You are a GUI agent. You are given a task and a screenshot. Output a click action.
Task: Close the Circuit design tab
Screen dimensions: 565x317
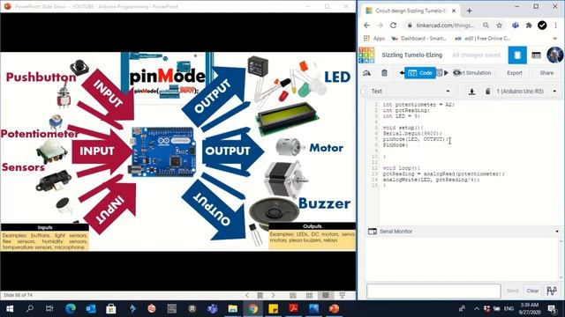(454, 11)
